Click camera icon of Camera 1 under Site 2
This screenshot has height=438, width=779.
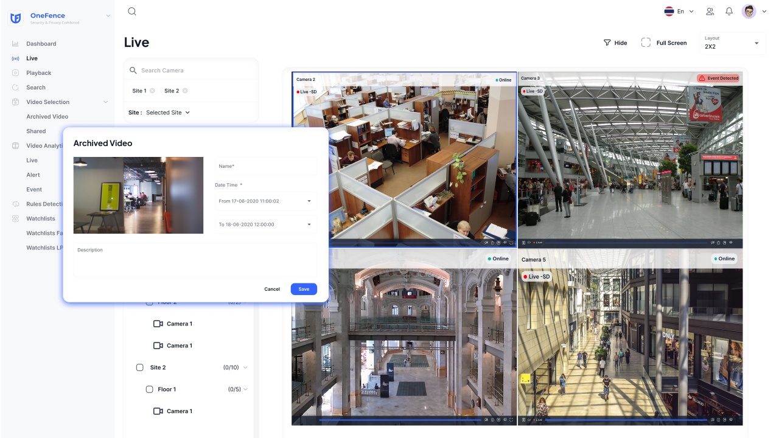[158, 411]
